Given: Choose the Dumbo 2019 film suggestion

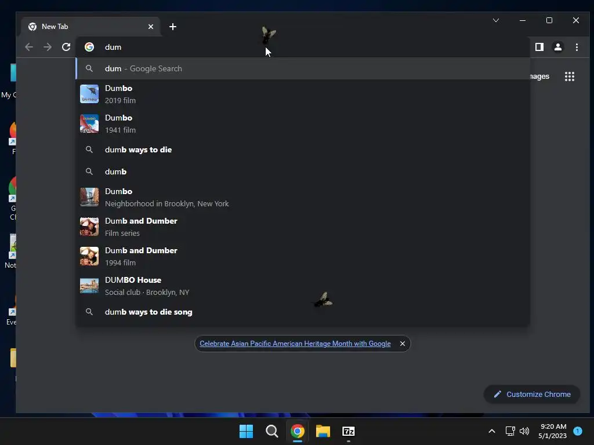Looking at the screenshot, I should pos(303,94).
